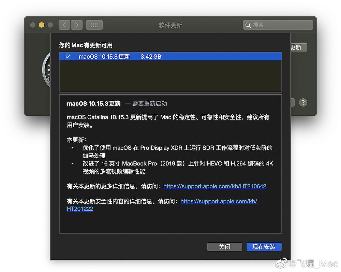The image size is (341, 272).
Task: Click the bold macOS 10.15.3更新 details heading
Action: [94, 103]
